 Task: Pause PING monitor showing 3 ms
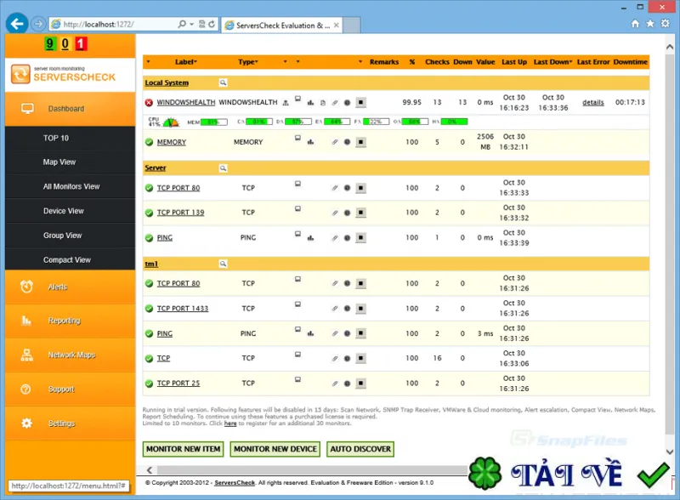pyautogui.click(x=360, y=333)
